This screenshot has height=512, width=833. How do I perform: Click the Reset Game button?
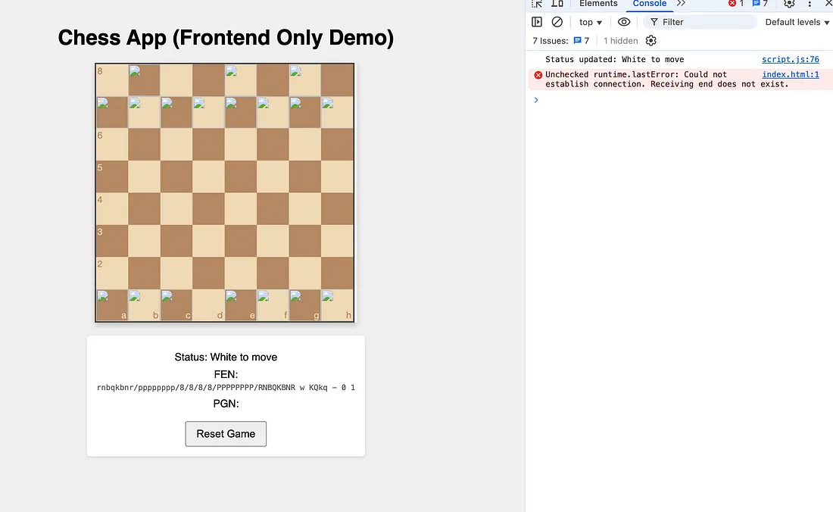point(226,434)
